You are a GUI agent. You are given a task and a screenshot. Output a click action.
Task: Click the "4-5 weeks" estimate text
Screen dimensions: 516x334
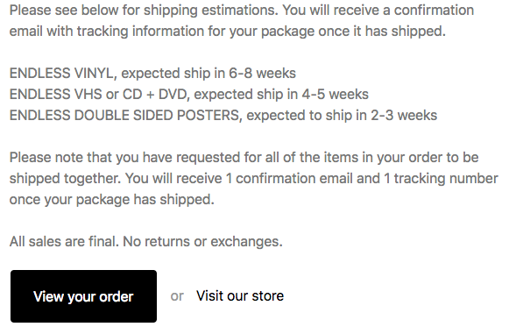coord(335,94)
